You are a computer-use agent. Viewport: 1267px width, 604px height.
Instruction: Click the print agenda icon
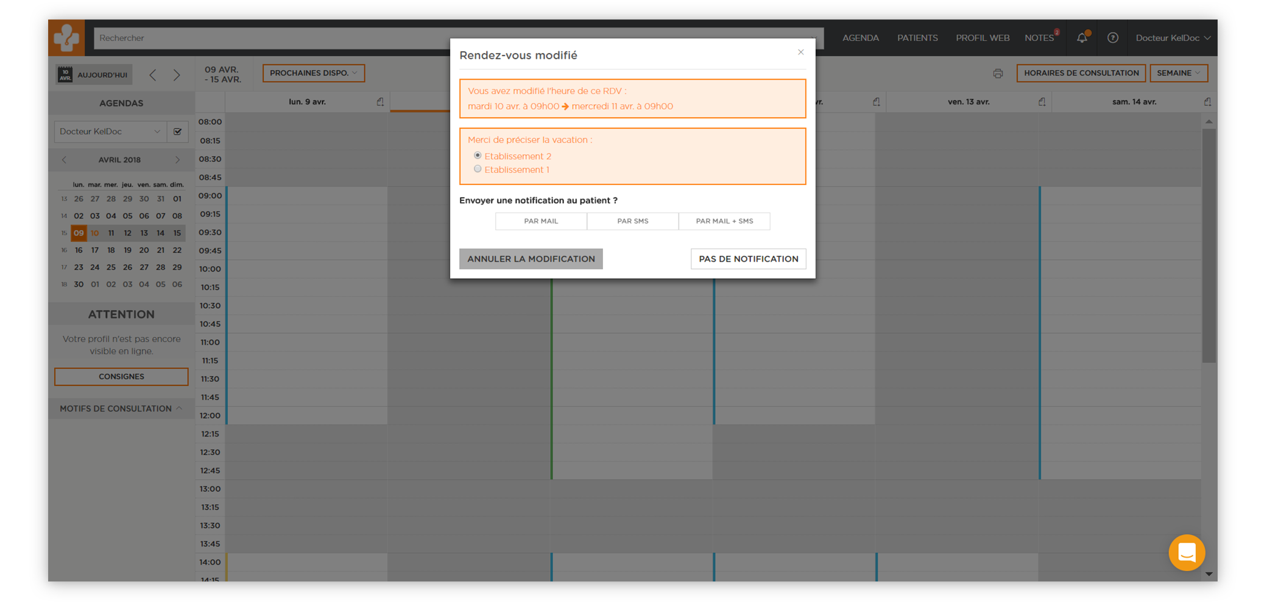tap(998, 74)
